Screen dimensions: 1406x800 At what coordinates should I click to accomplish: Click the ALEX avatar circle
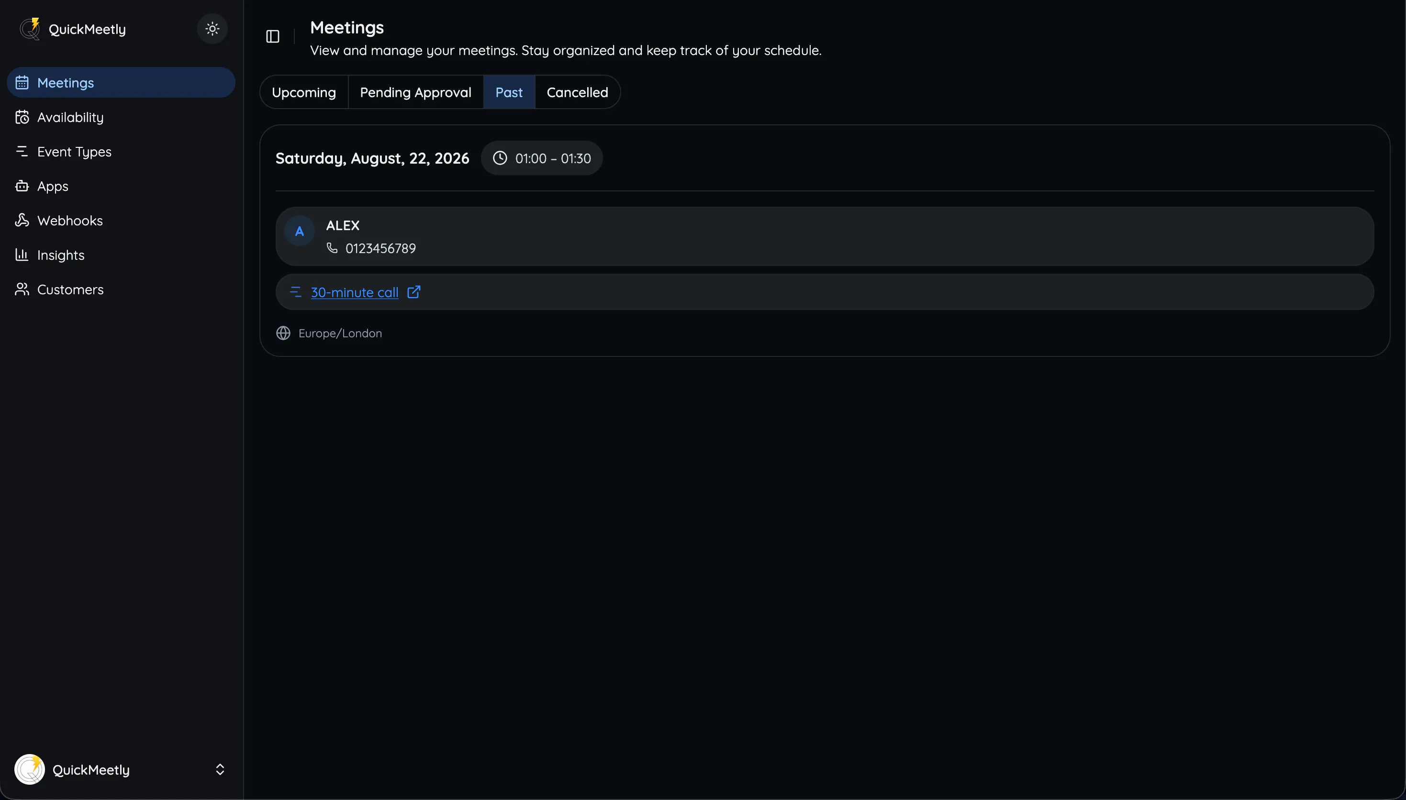(300, 231)
